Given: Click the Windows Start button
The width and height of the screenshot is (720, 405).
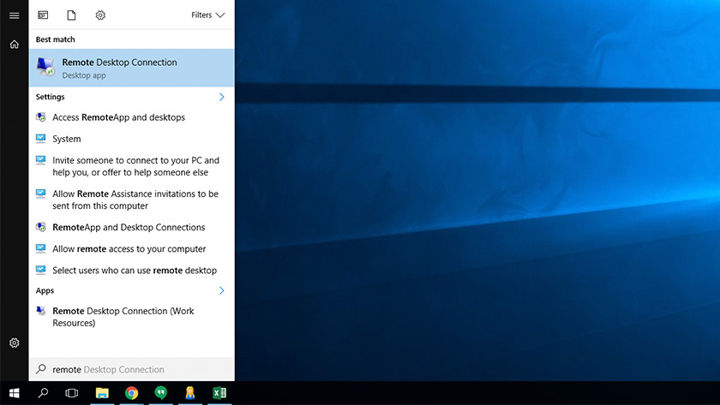Looking at the screenshot, I should pyautogui.click(x=14, y=393).
